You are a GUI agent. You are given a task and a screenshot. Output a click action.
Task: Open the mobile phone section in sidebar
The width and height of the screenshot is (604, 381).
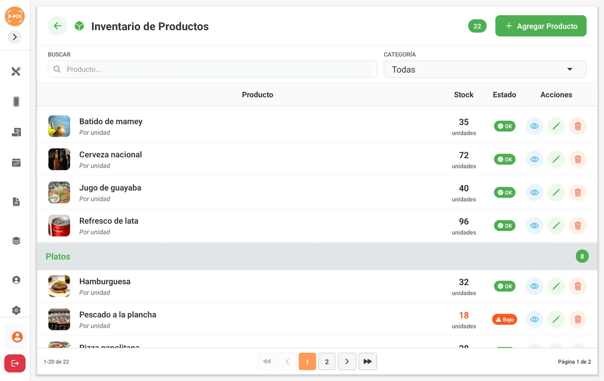(x=16, y=101)
